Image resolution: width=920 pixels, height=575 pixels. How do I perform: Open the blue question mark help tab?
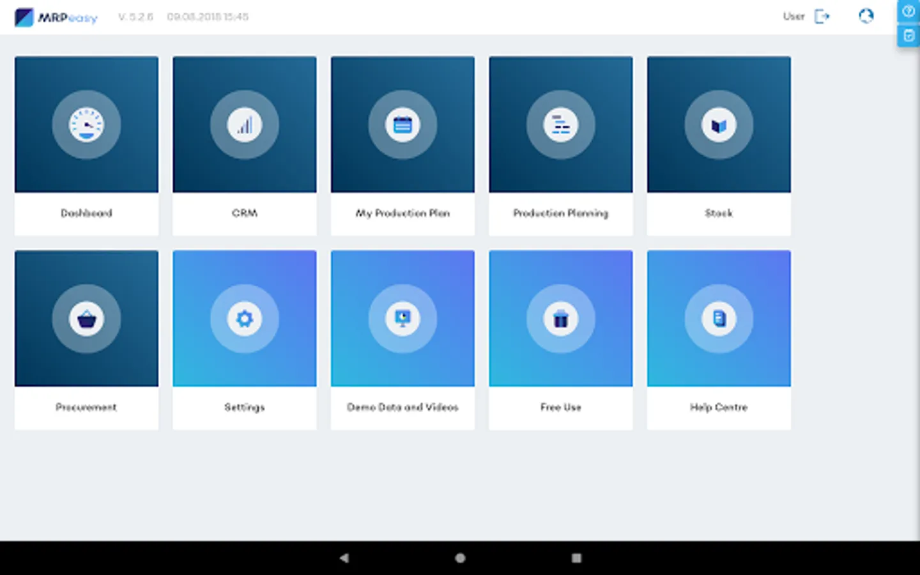(x=908, y=11)
